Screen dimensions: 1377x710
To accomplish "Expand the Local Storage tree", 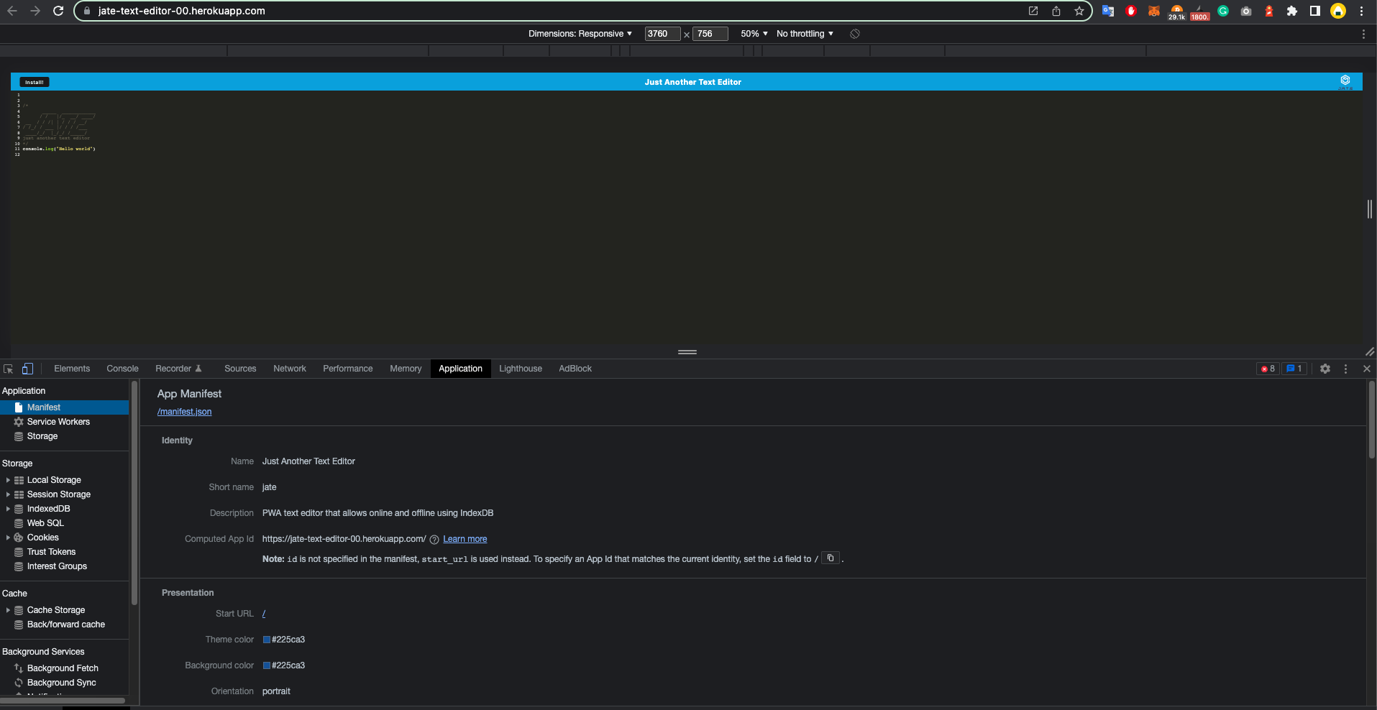I will [7, 479].
